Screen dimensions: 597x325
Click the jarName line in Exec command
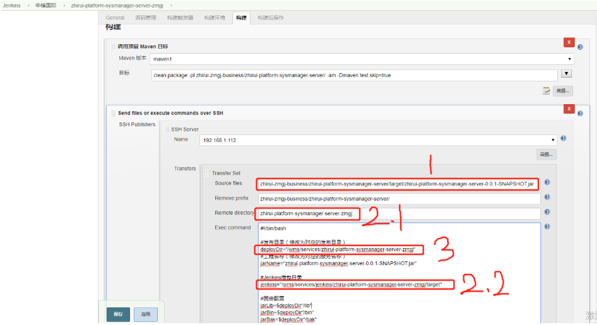pyautogui.click(x=338, y=263)
